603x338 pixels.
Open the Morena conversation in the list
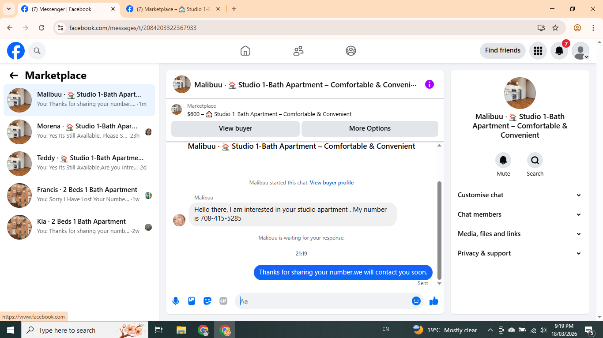(79, 132)
